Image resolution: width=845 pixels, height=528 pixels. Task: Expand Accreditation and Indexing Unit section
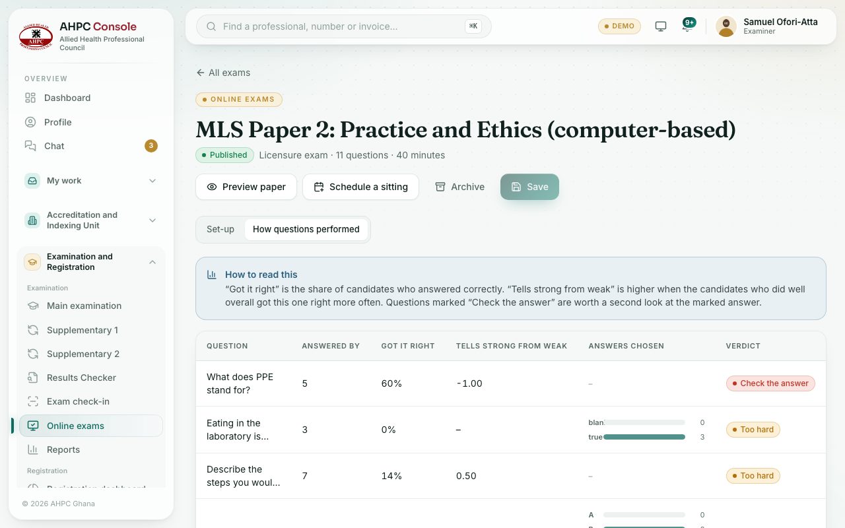click(91, 220)
